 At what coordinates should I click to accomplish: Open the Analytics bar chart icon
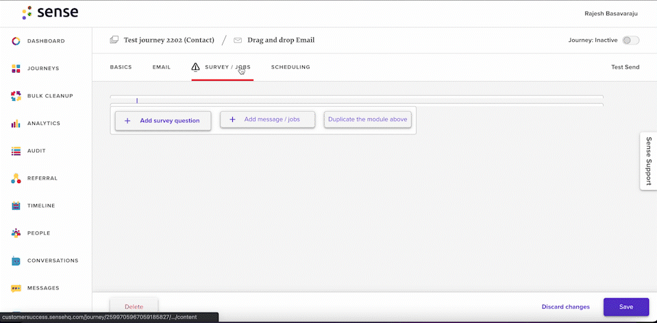point(16,123)
